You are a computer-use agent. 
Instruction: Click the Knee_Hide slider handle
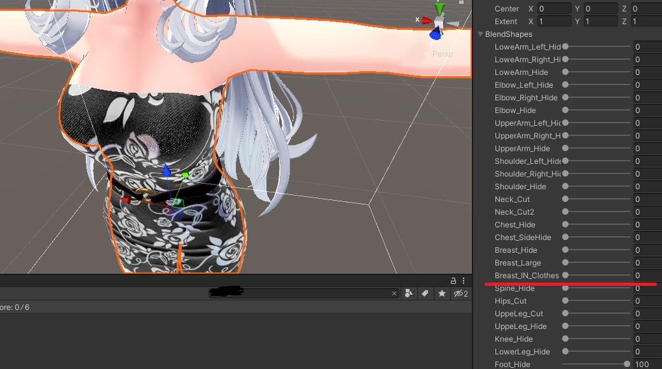click(565, 339)
